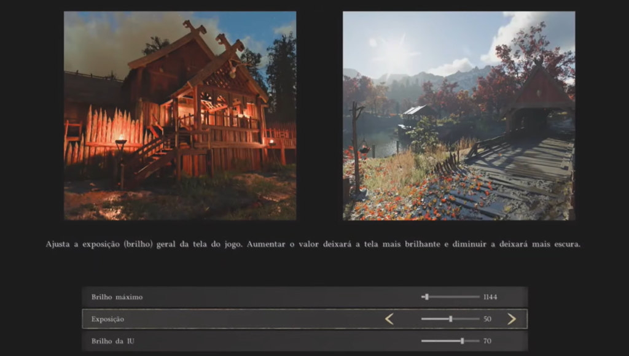Screen dimensions: 629x356
Task: Click the right arrow to increase Exposição
Action: 512,319
